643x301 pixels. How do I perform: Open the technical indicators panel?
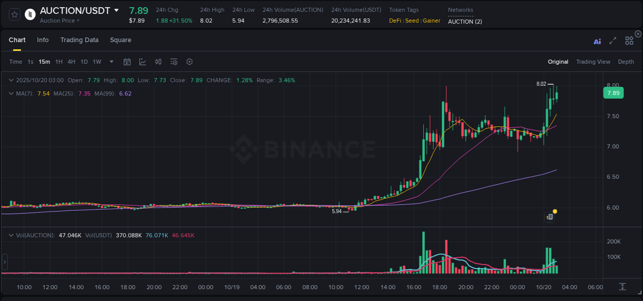coord(173,62)
